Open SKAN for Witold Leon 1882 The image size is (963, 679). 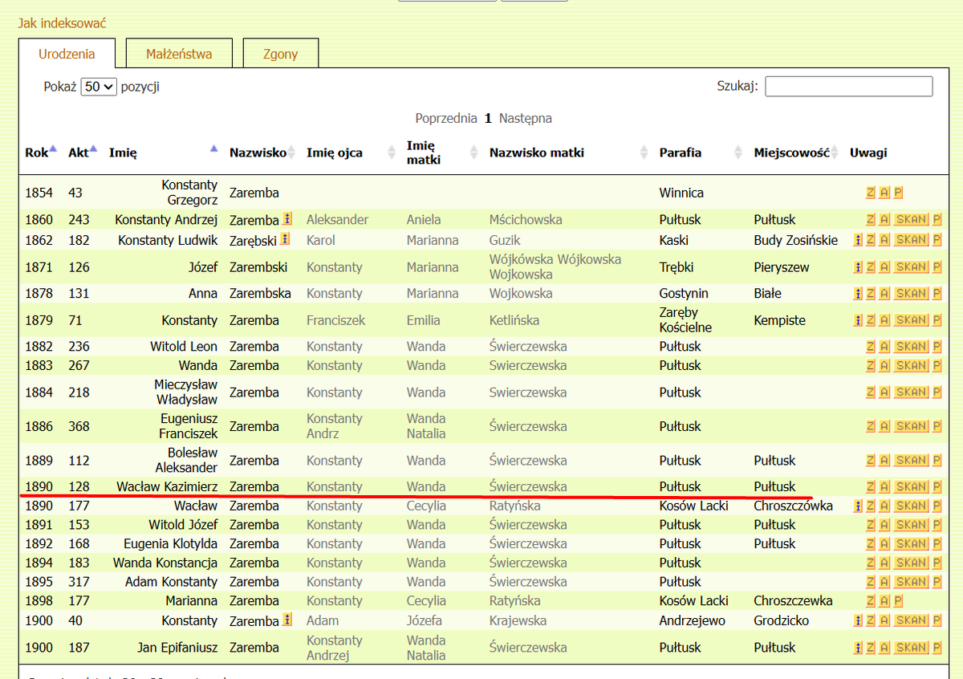pos(911,346)
